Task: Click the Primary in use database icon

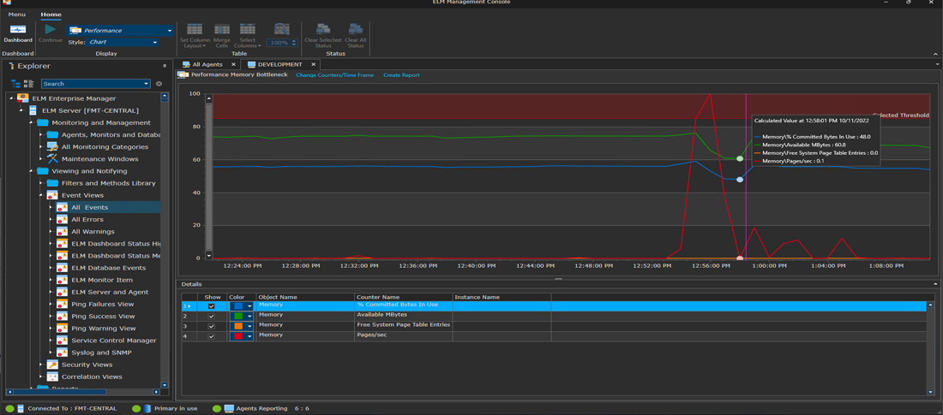Action: [x=147, y=408]
